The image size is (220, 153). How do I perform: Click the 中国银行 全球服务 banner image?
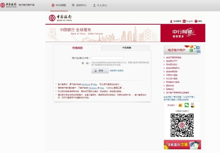103,33
